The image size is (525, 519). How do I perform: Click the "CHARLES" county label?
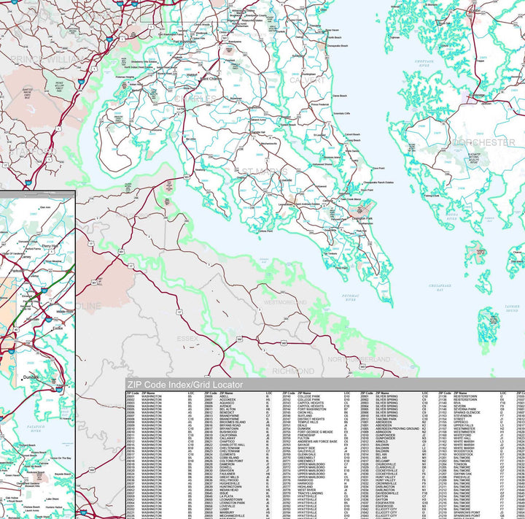[x=195, y=99]
